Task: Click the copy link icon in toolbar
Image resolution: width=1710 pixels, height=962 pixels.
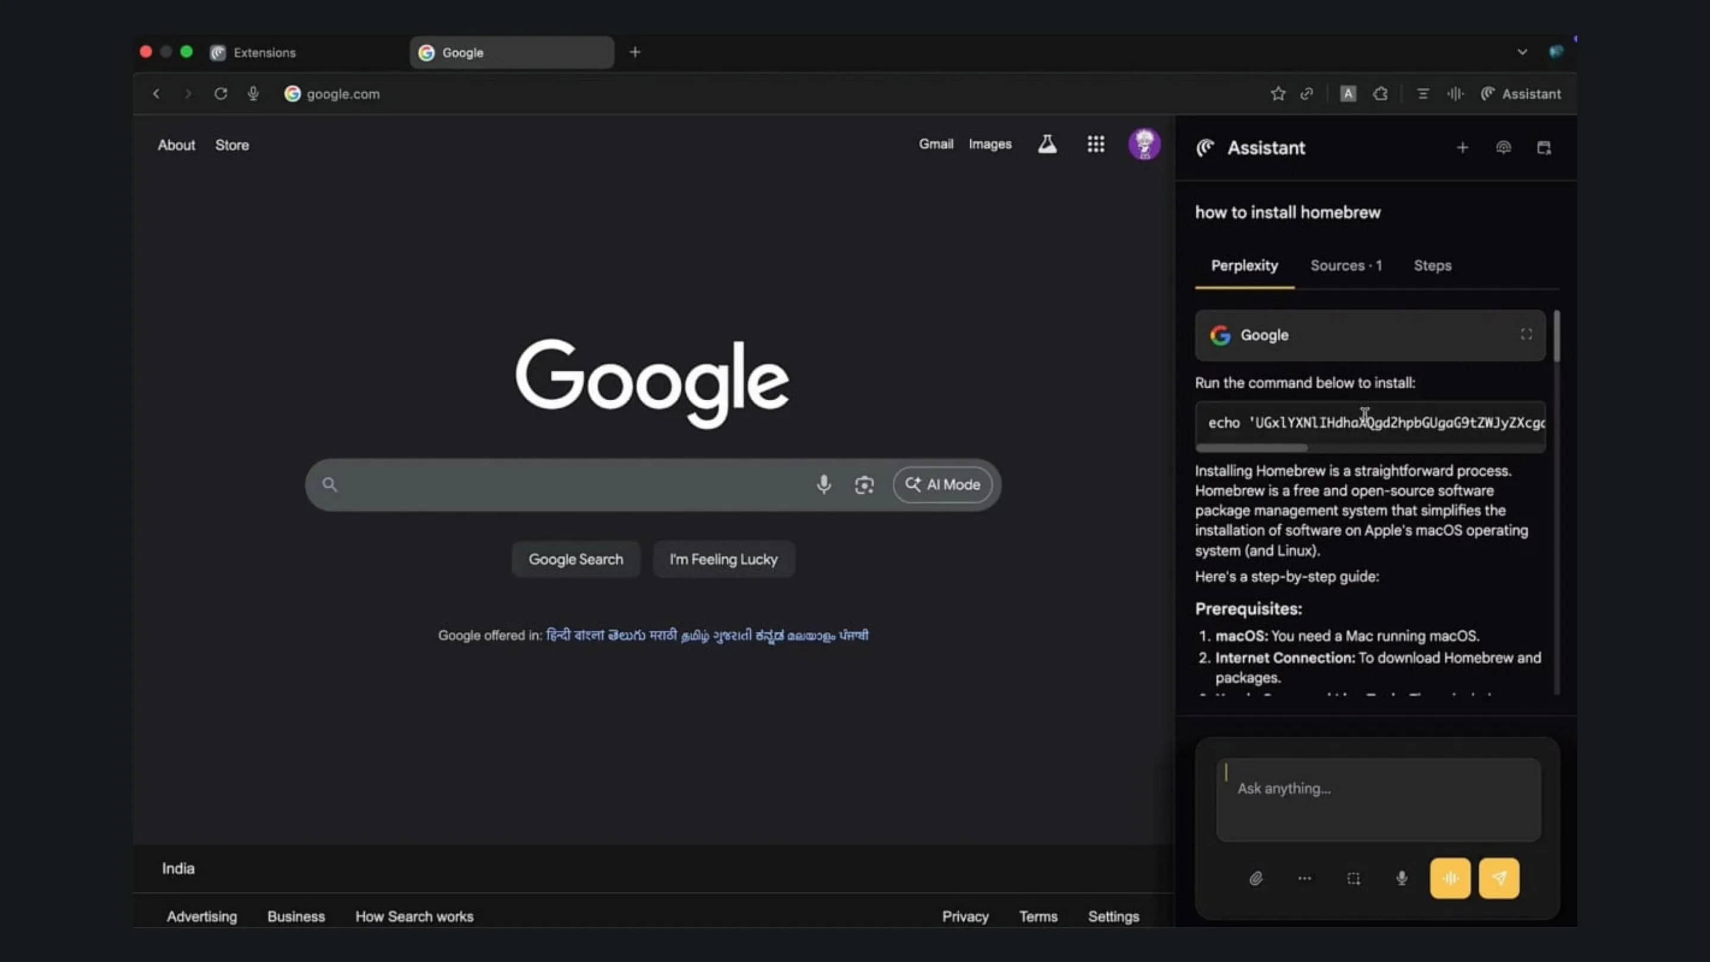Action: pos(1306,94)
